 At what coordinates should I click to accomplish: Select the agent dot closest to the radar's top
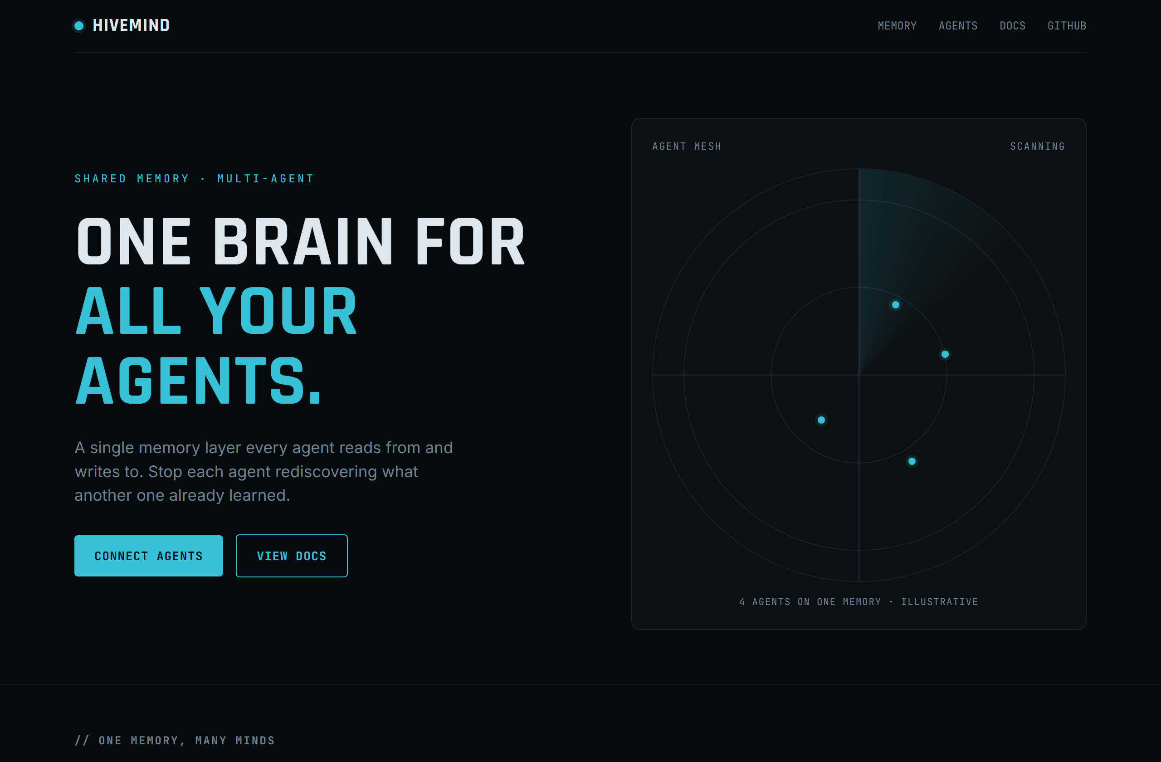(896, 305)
